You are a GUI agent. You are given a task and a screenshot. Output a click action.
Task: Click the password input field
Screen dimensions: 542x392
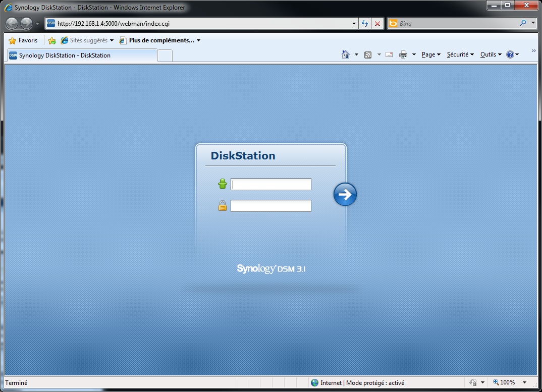pos(271,206)
